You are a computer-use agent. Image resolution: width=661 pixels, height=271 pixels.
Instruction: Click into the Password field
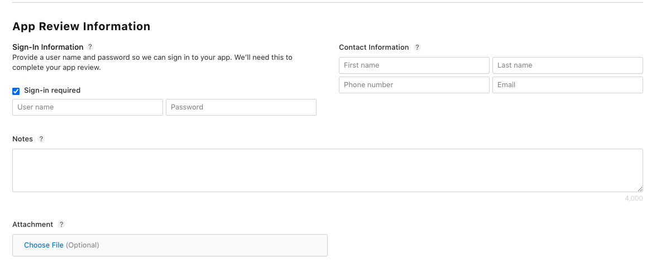(241, 107)
